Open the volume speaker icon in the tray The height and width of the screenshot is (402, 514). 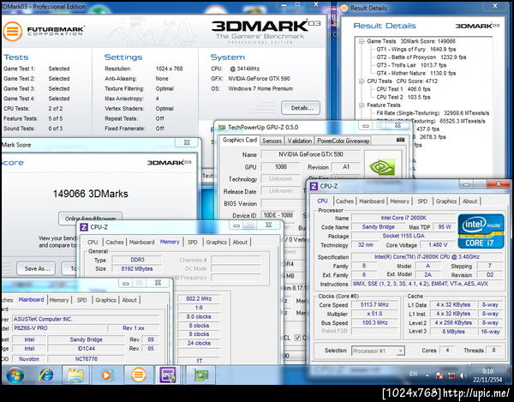pos(463,375)
